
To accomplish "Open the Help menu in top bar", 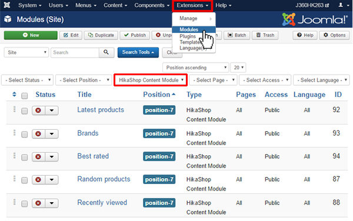I will pos(224,5).
